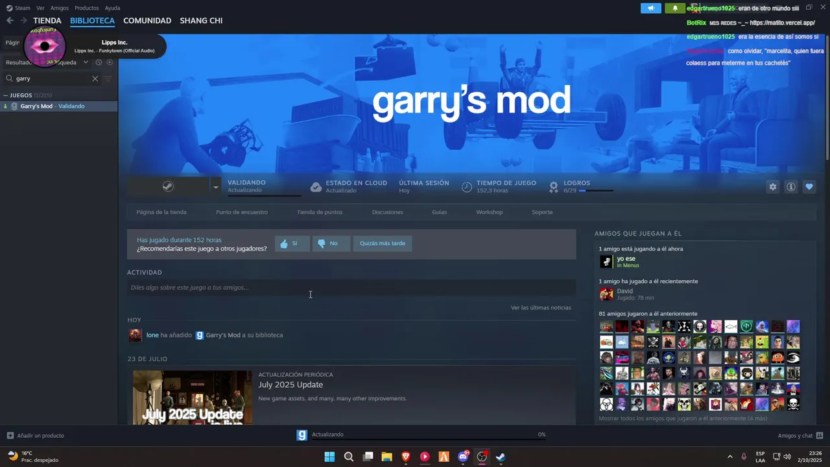Go back with the left arrow

10,21
